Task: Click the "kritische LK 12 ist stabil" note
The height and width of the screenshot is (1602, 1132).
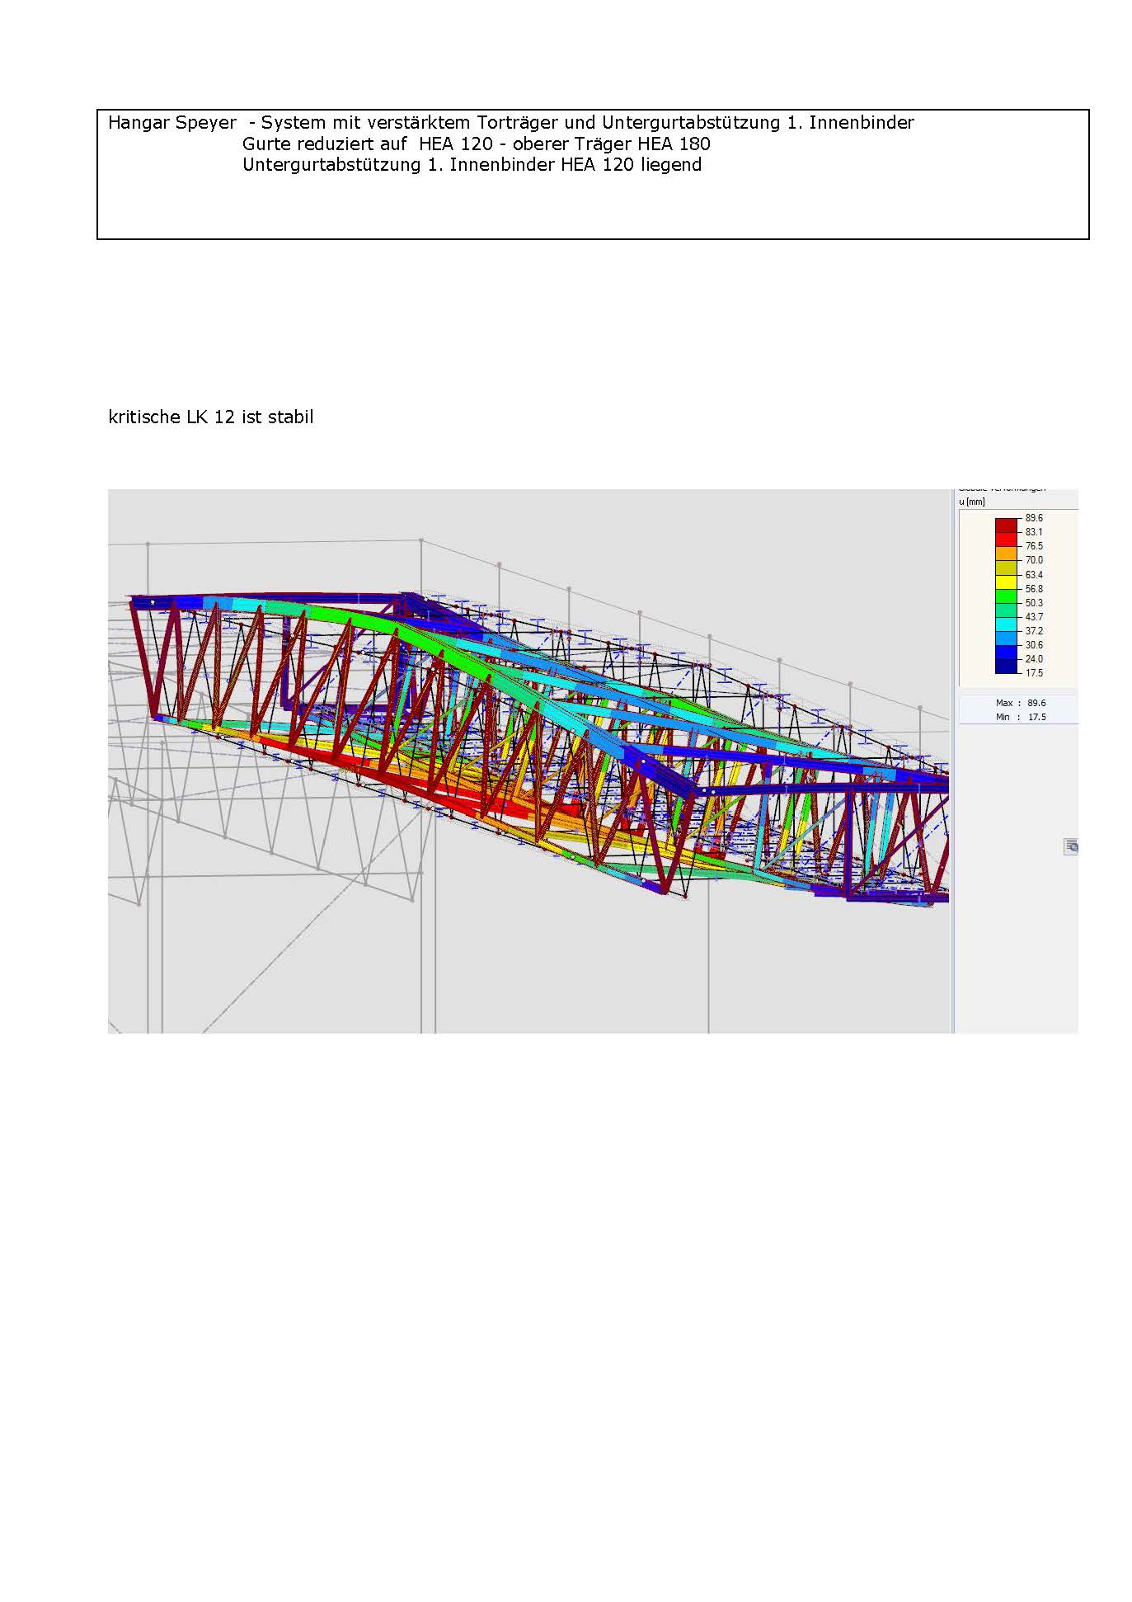Action: coord(211,417)
